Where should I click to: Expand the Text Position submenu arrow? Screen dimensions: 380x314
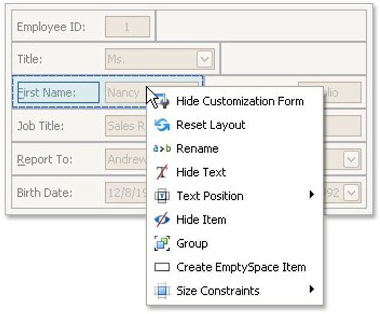(x=311, y=194)
